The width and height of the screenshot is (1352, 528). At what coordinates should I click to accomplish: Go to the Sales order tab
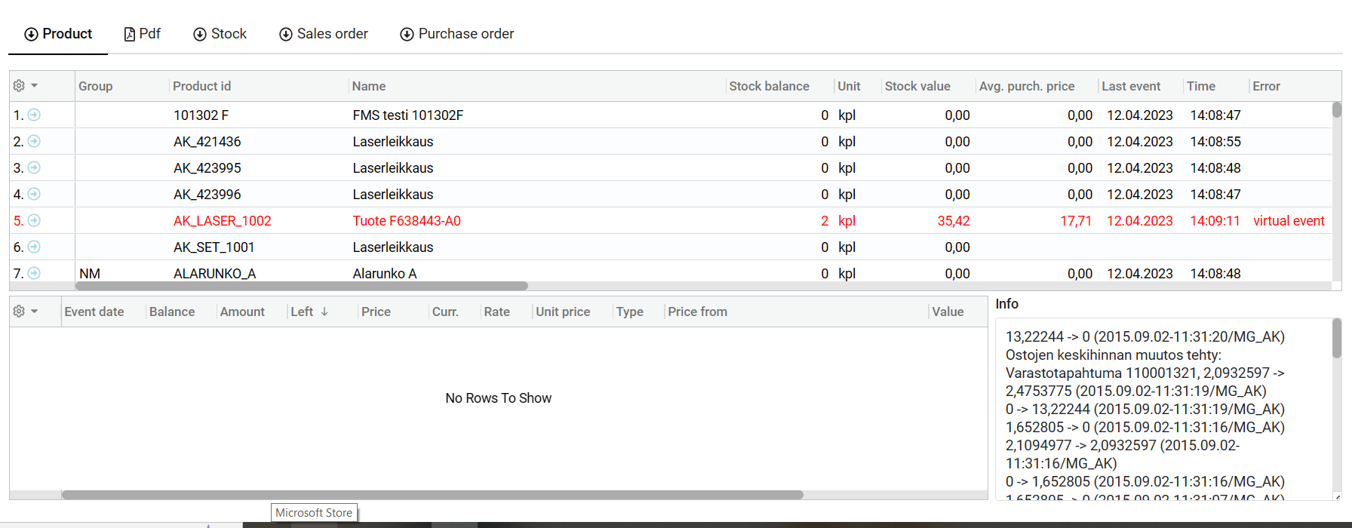[324, 34]
